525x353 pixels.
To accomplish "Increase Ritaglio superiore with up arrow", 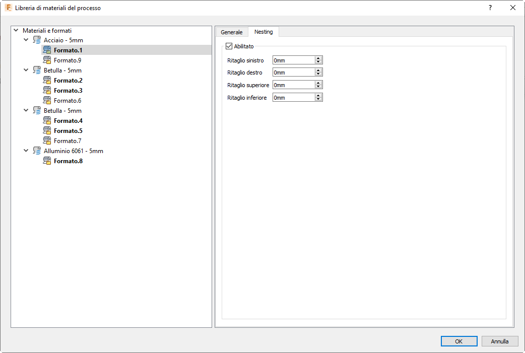I will point(318,83).
